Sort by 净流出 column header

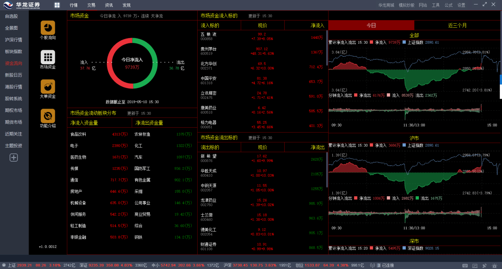[317, 147]
